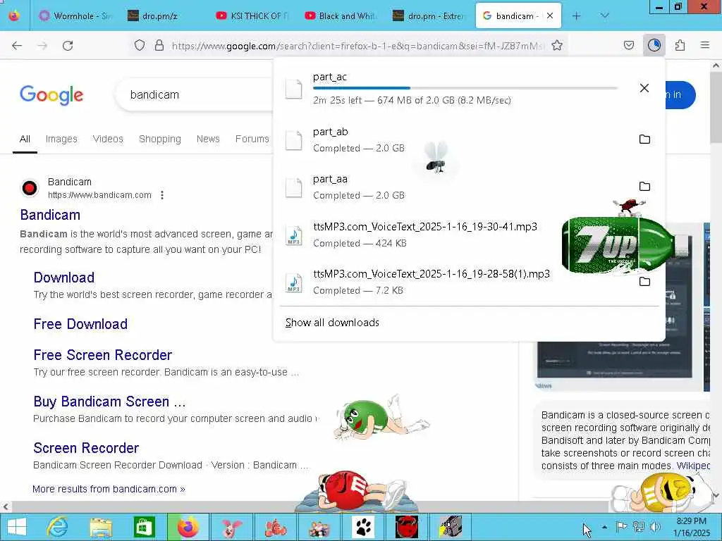Switch to the Black and White YouTube tab

(341, 16)
